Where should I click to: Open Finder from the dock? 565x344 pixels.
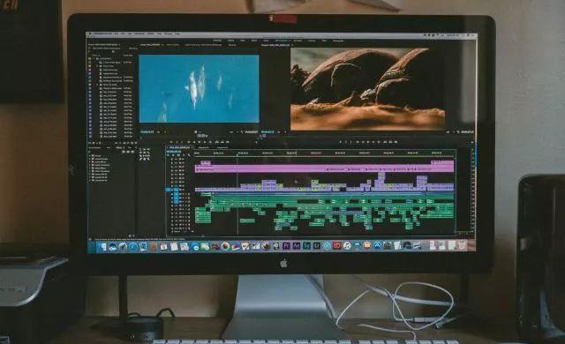click(x=102, y=246)
